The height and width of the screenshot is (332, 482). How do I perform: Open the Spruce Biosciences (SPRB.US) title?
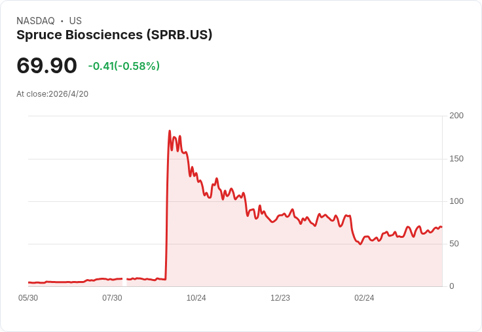click(x=114, y=35)
